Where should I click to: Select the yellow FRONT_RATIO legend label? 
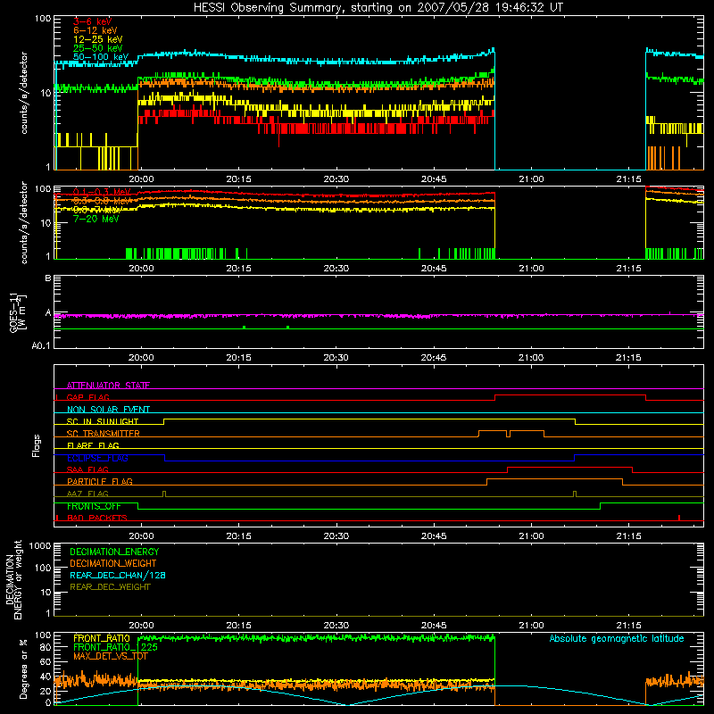102,638
